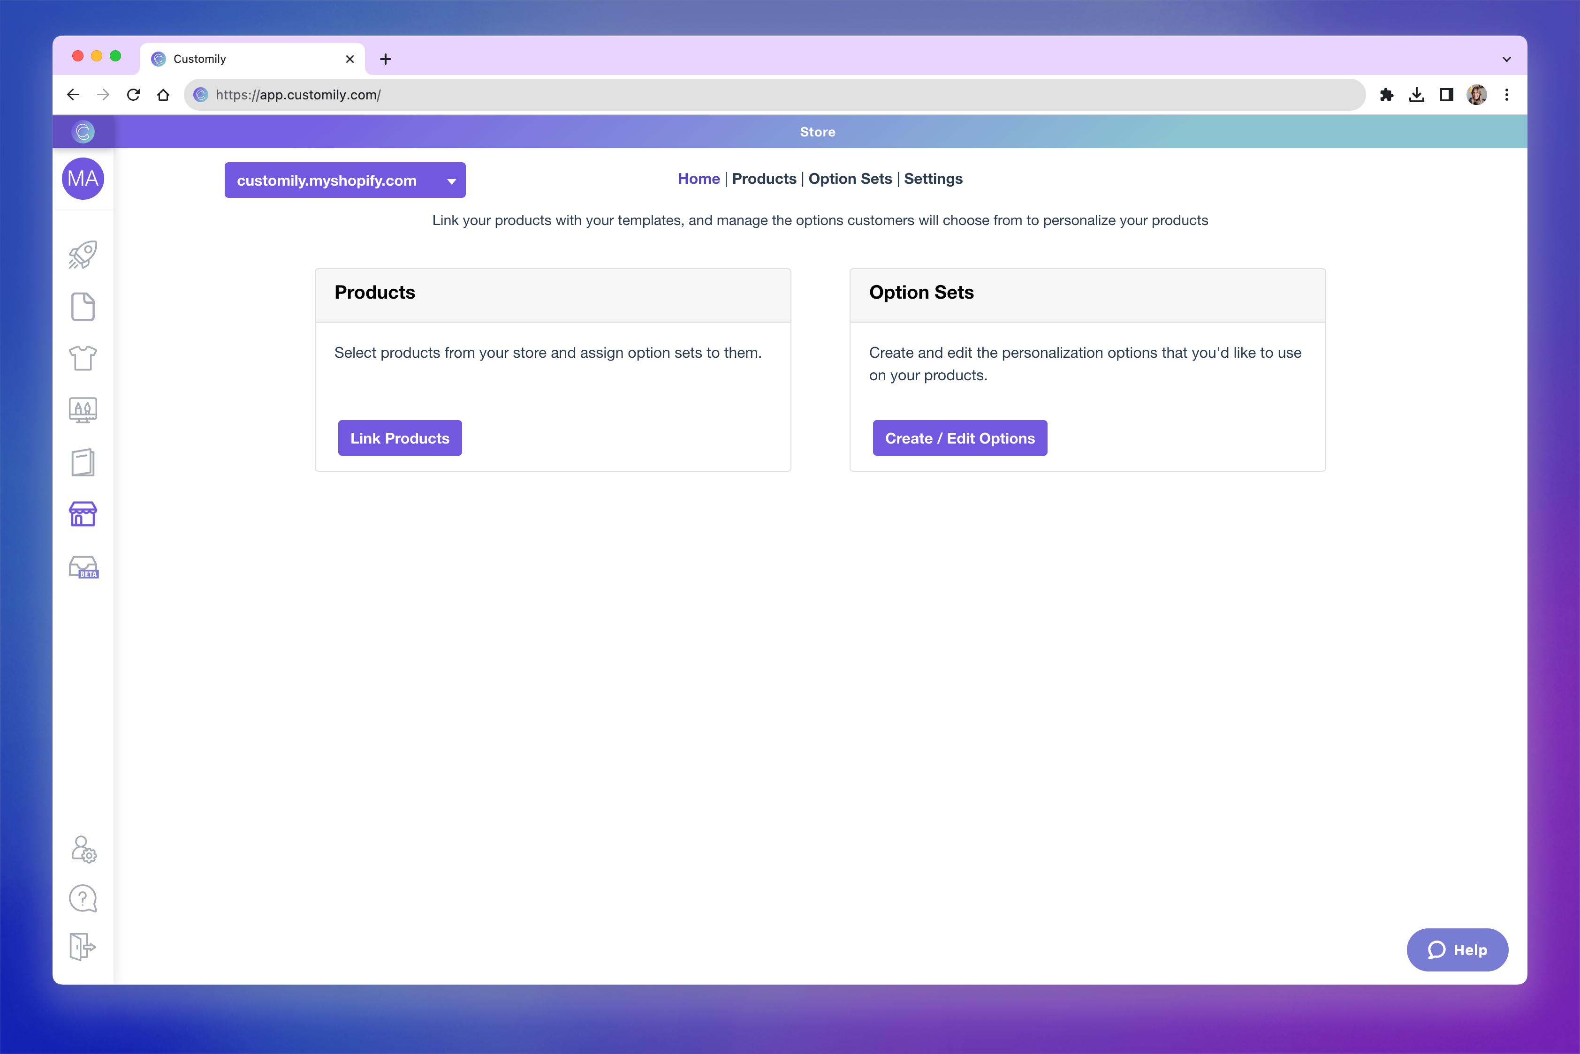Click the Create / Edit Options button
The image size is (1580, 1054).
[x=959, y=438]
